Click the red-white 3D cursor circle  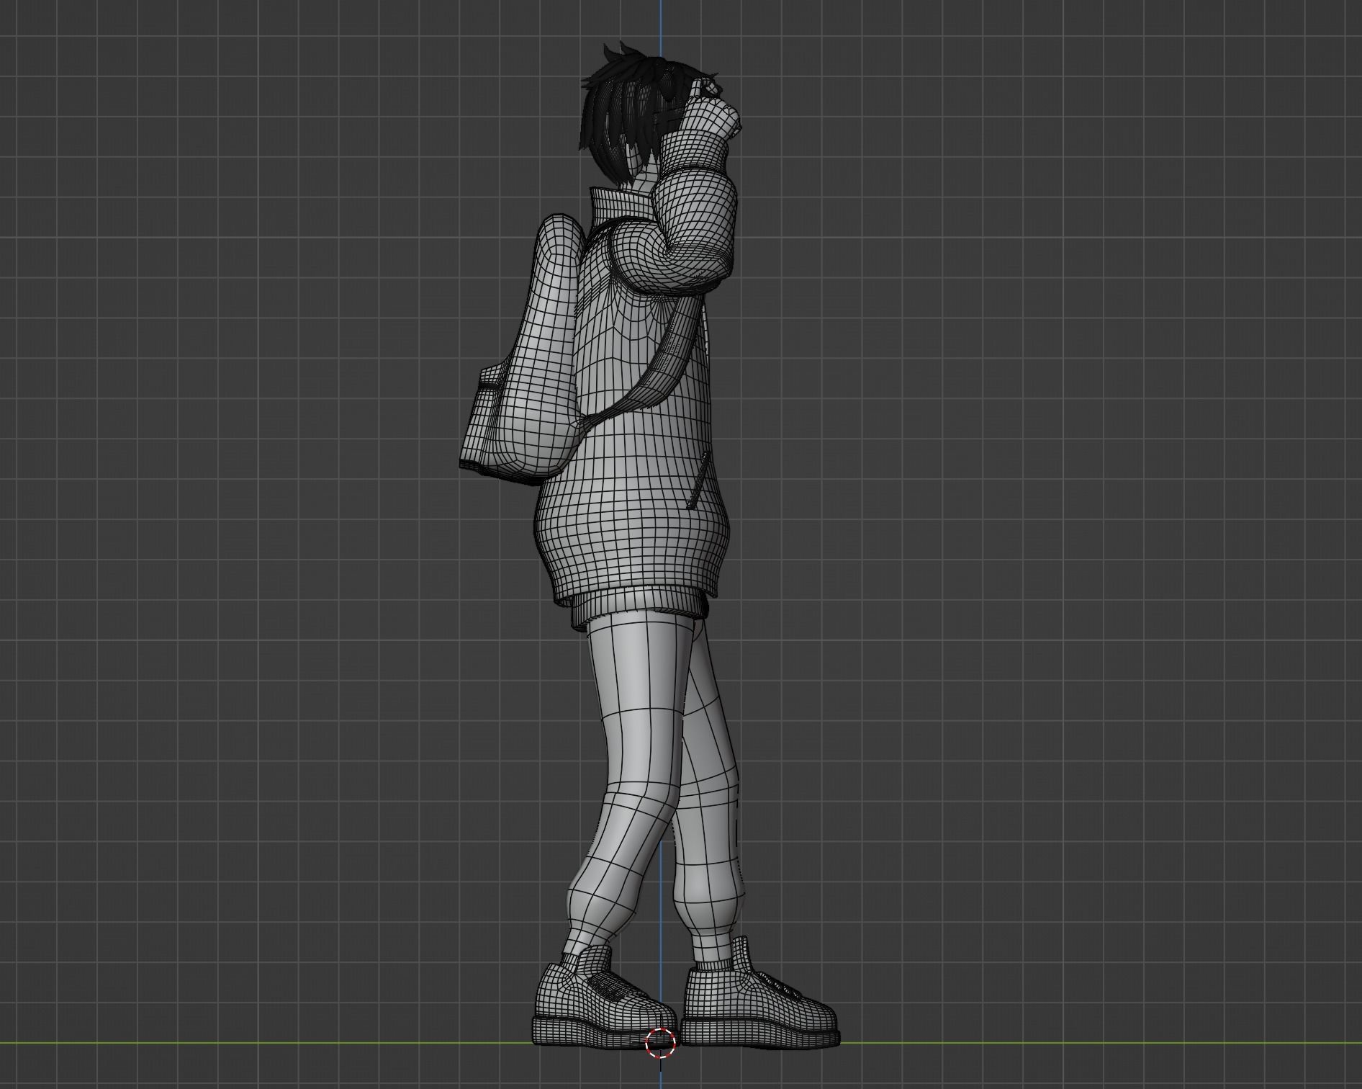click(x=660, y=1043)
